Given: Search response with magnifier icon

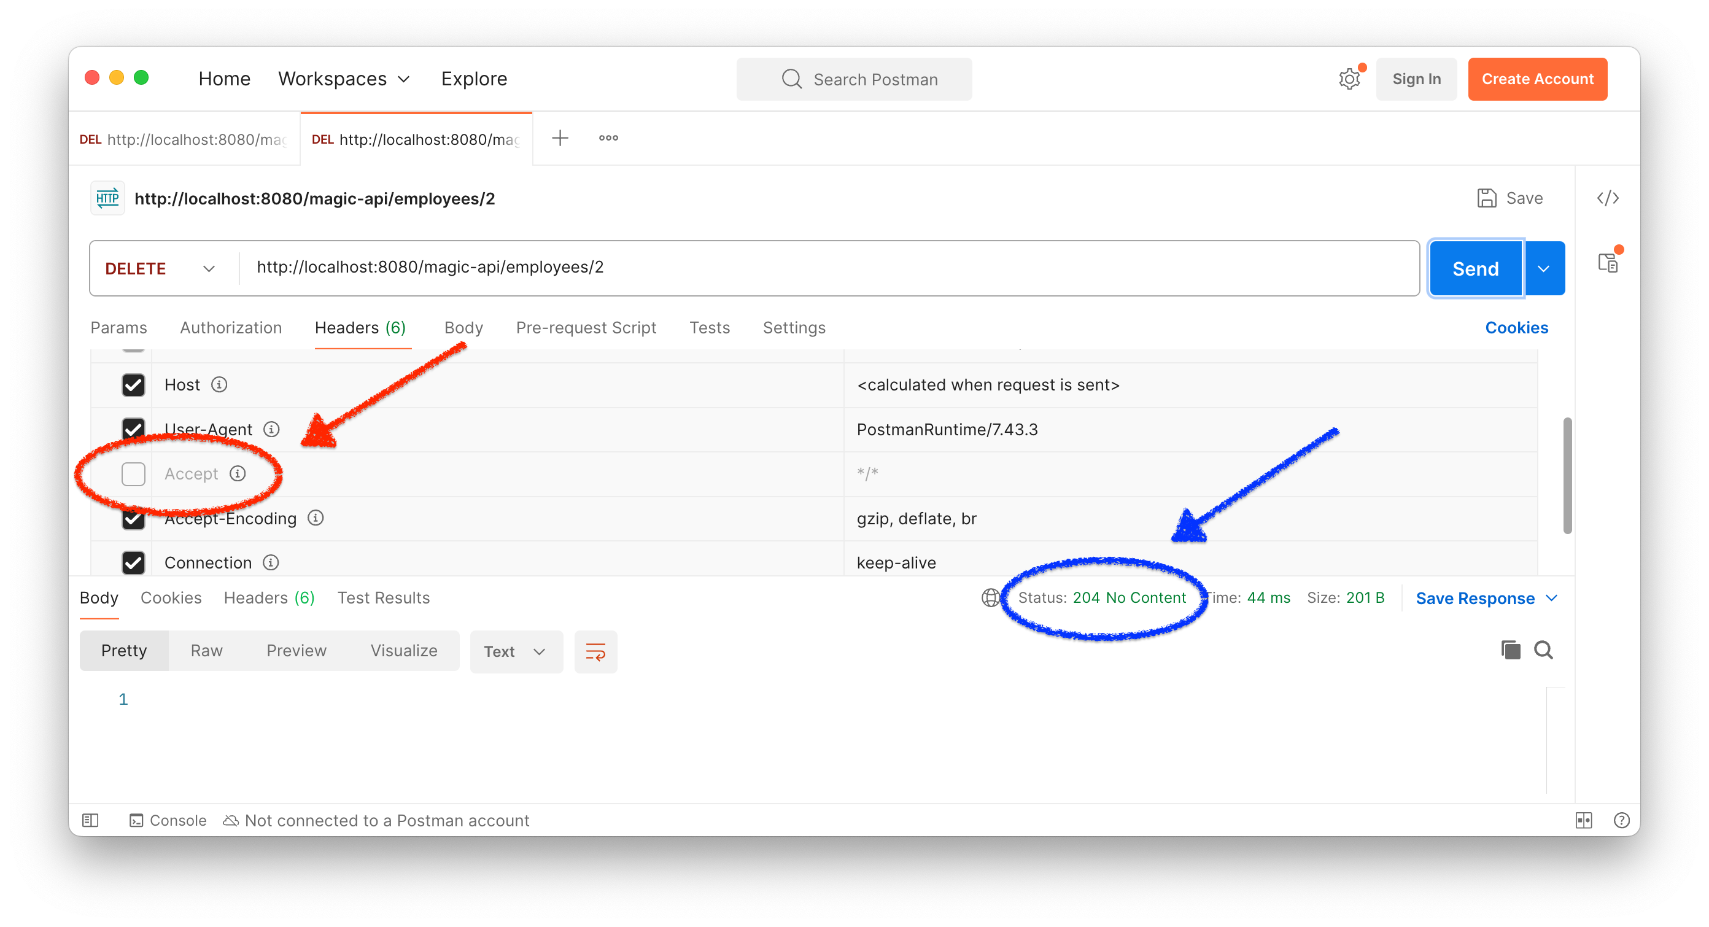Looking at the screenshot, I should 1543,650.
